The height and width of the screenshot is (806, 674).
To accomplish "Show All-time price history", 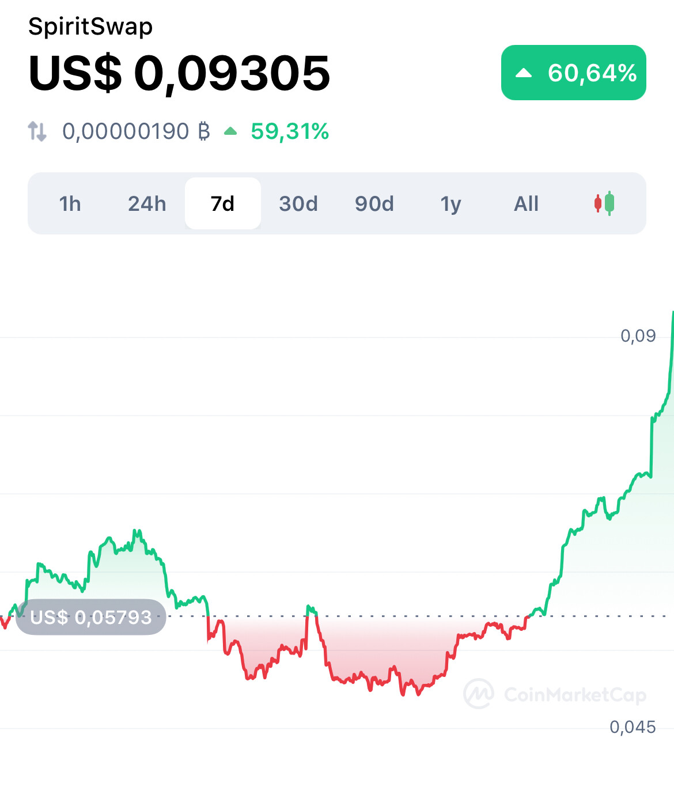I will coord(526,203).
